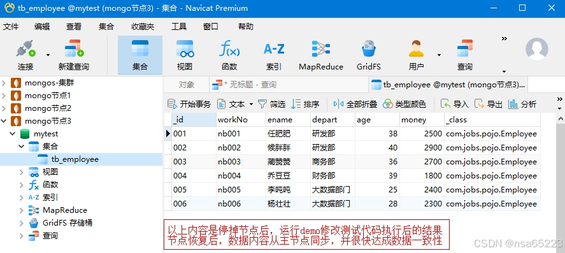The height and width of the screenshot is (253, 565).
Task: Open the MapReduce toolbar icon
Action: pos(321,55)
